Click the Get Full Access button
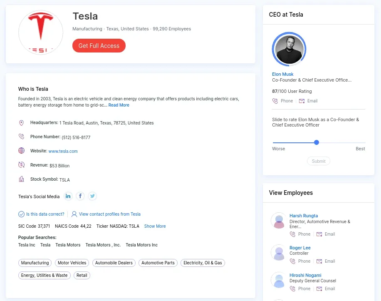Viewport: 381px width, 301px height. point(99,46)
